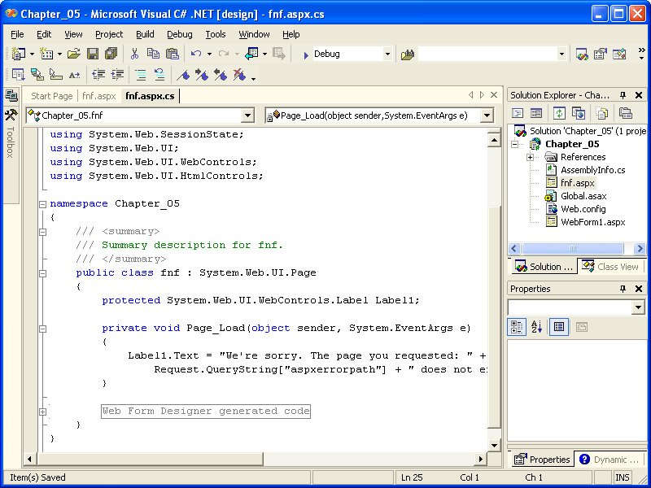Expand the Web Form Designer generated code region

pyautogui.click(x=42, y=412)
